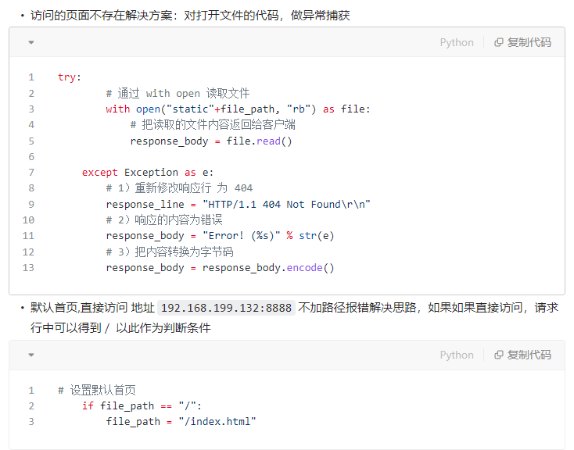The image size is (574, 450).
Task: Click the if keyword in the second code block
Action: point(88,405)
